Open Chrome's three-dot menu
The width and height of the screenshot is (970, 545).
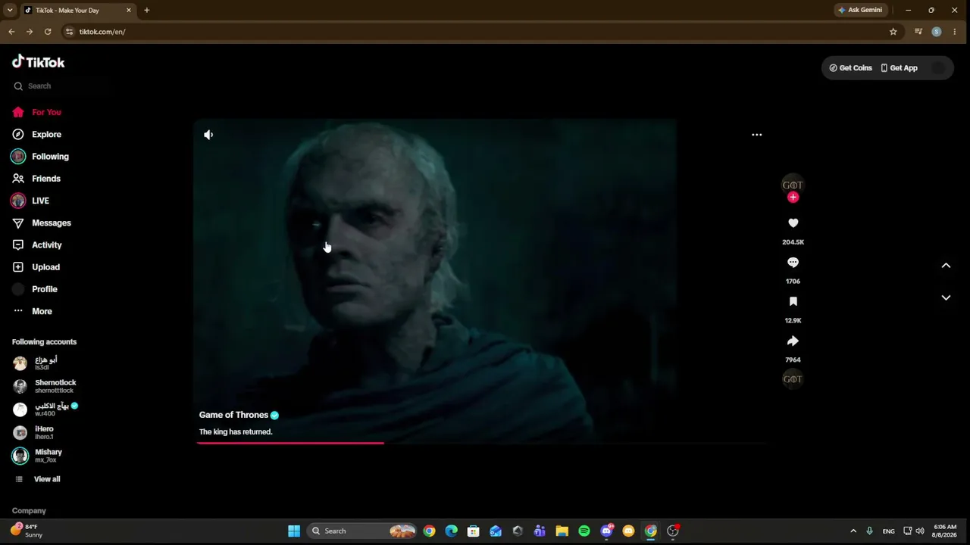point(955,32)
